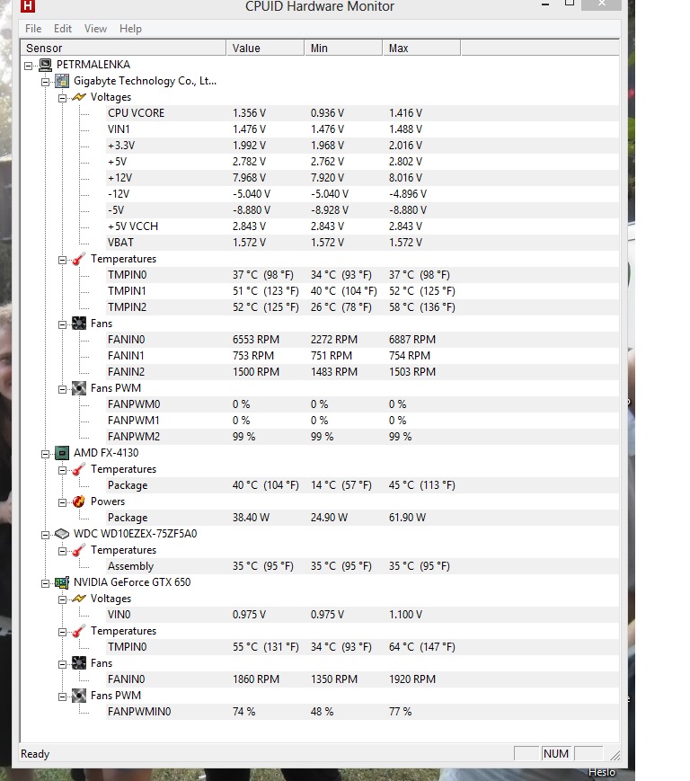Viewport: 690px width, 781px height.
Task: Click the WDC hard drive icon
Action: click(x=62, y=534)
